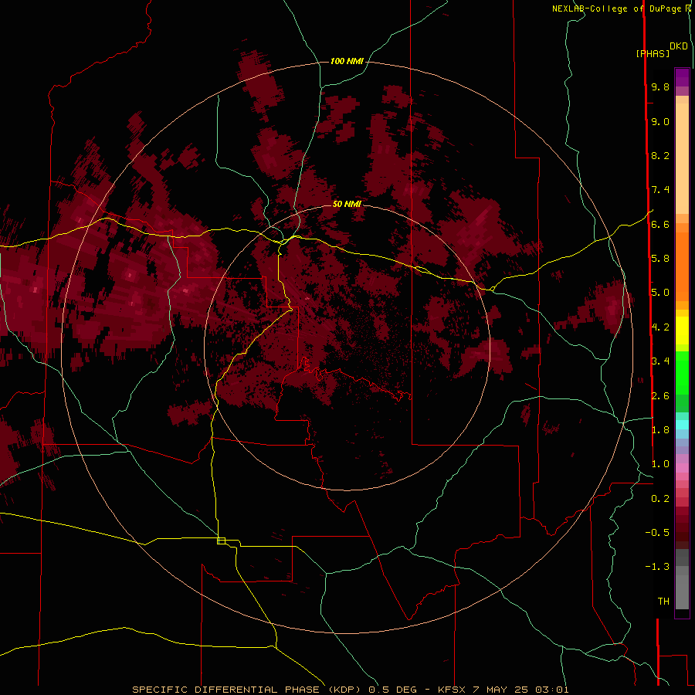Viewport: 695px width, 695px height.
Task: Click the cyan segment of color scale
Action: [x=682, y=425]
